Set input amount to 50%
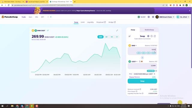192x108 pixels. point(144,53)
